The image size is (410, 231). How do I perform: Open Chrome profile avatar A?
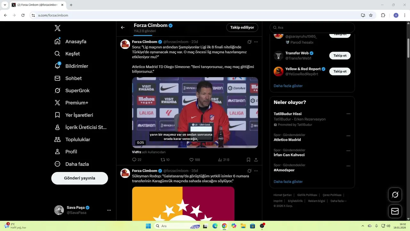[x=396, y=15]
